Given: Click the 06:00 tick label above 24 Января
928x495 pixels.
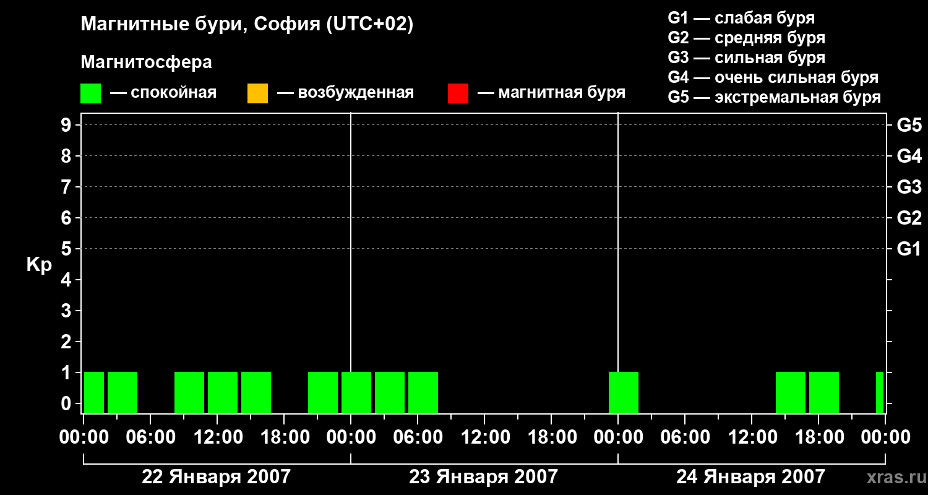Looking at the screenshot, I should (x=685, y=437).
